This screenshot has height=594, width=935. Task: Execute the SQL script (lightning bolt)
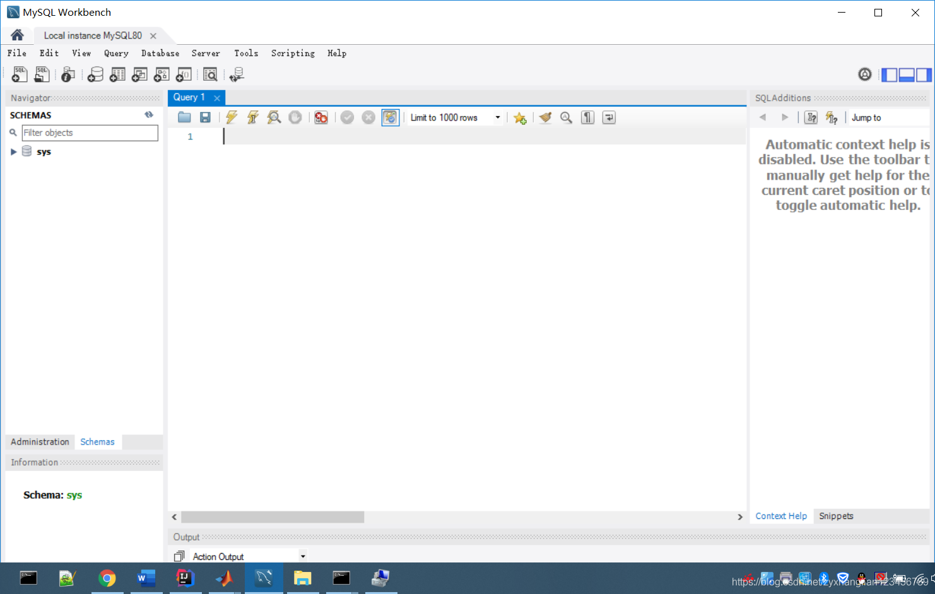click(x=232, y=117)
